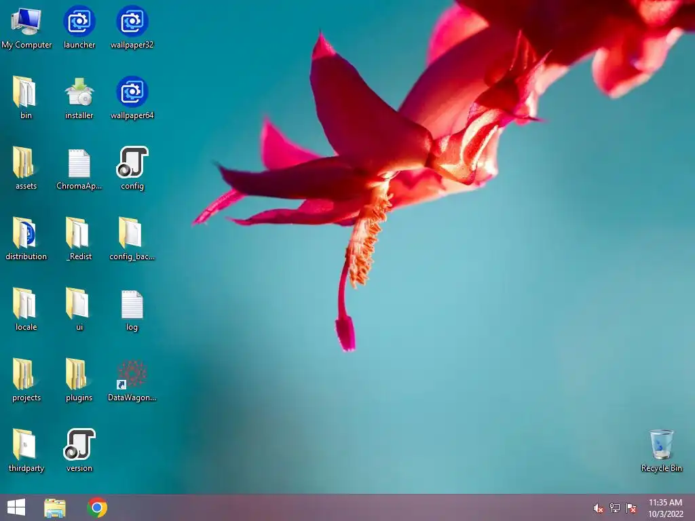Select the locale folder icon
Viewport: 695px width, 521px height.
pos(26,309)
